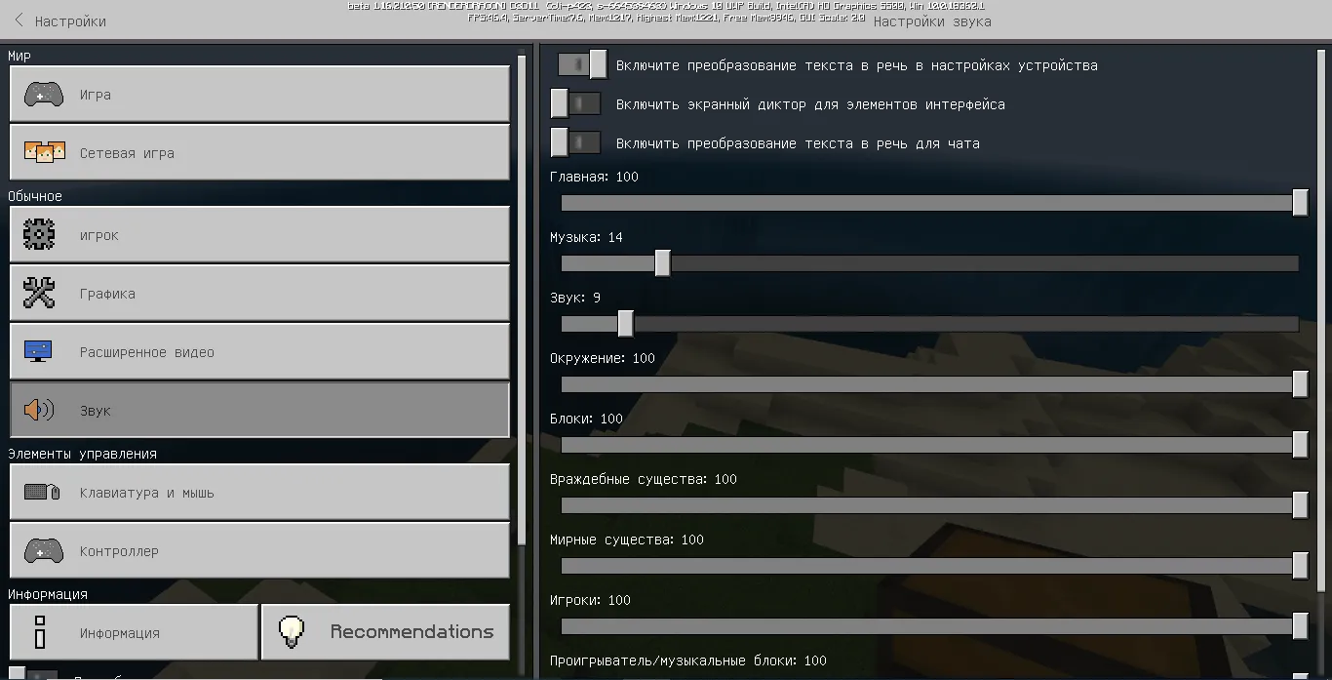The width and height of the screenshot is (1332, 680).
Task: Click the monitor icon for Расширенное видео
Action: [39, 352]
